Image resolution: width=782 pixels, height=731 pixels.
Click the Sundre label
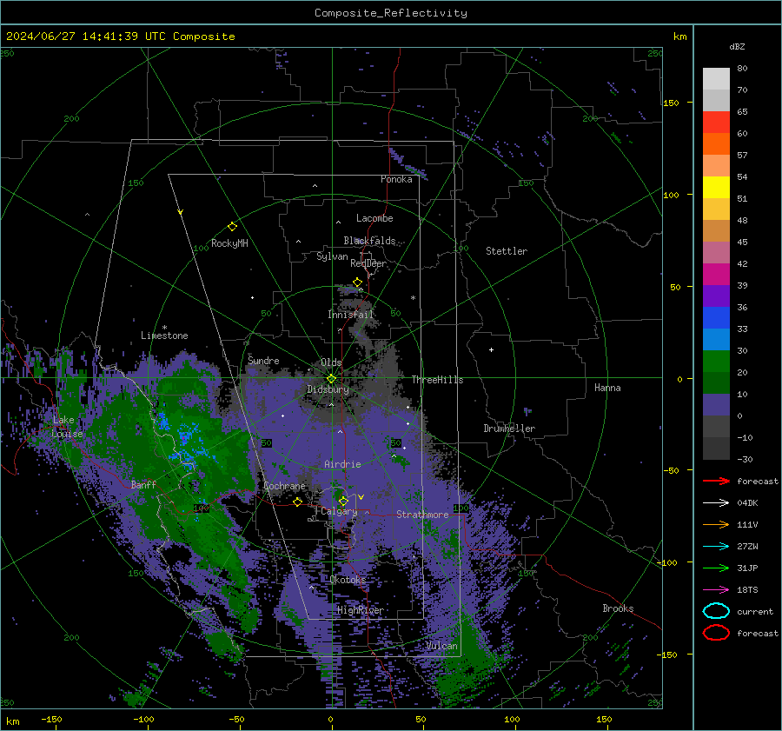264,360
